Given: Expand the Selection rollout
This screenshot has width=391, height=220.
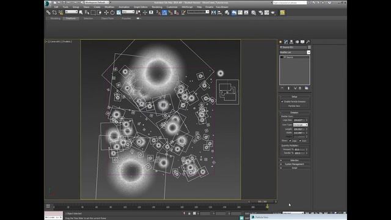Looking at the screenshot, I should pyautogui.click(x=294, y=160).
